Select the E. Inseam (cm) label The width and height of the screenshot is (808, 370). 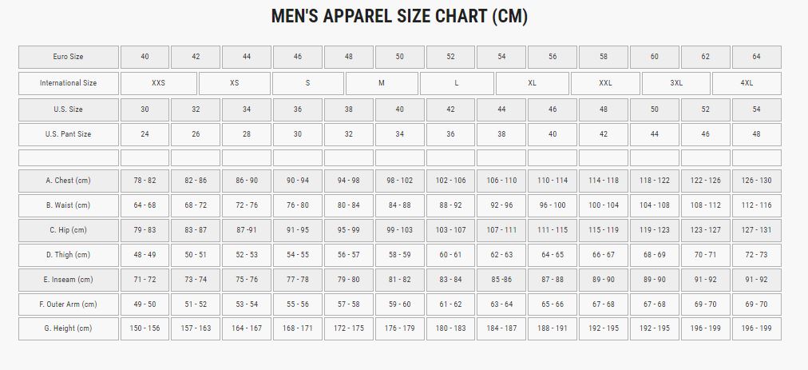click(68, 280)
